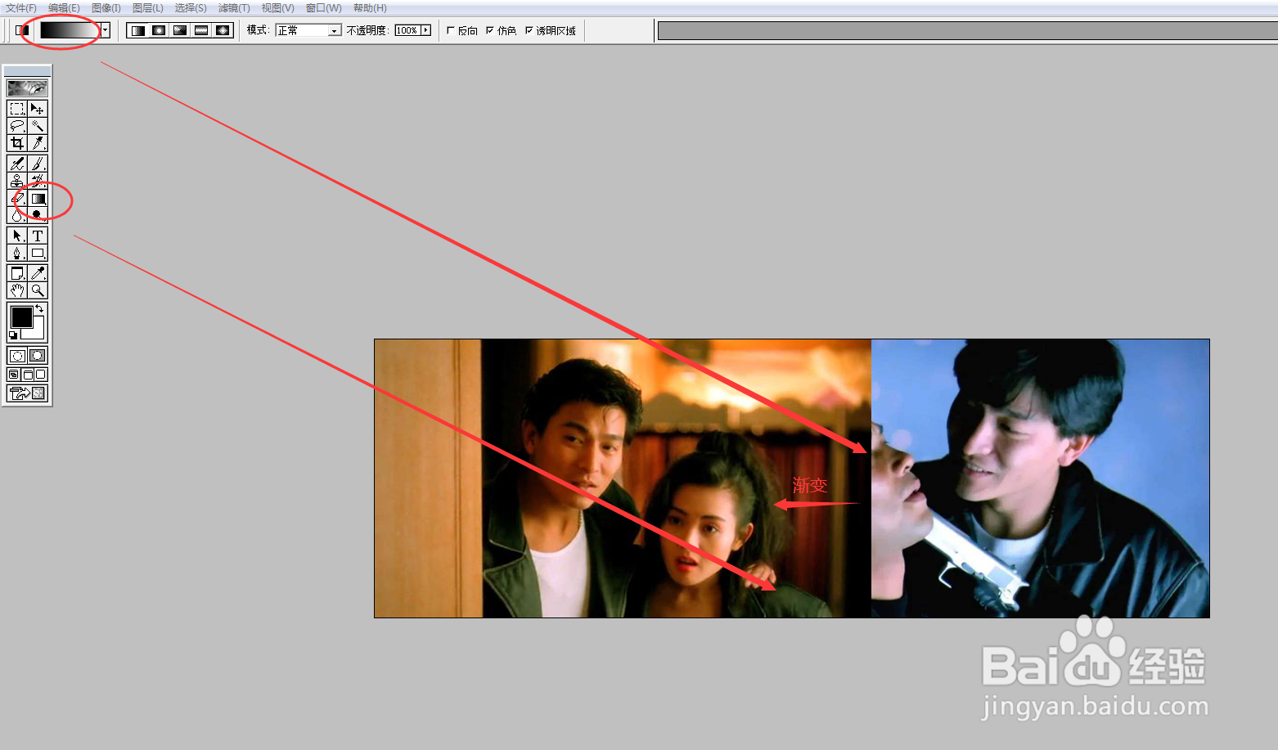The image size is (1278, 750).
Task: Open the Adobe Online eye banner in toolbox
Action: coord(27,88)
